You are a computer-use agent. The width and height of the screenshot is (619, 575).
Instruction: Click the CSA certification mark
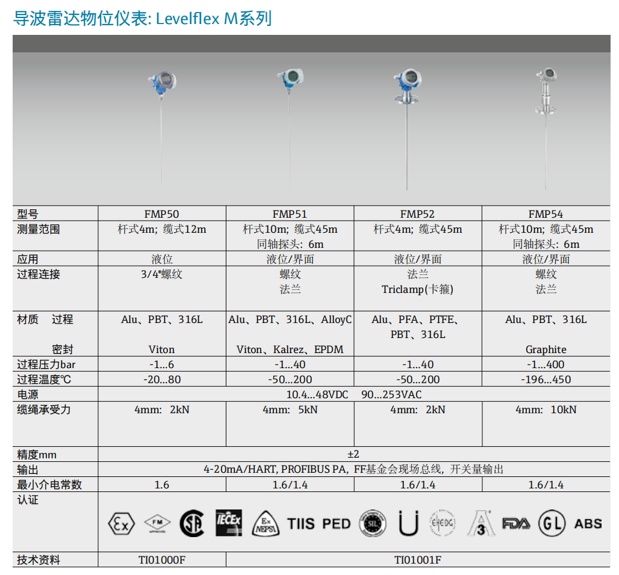point(192,523)
